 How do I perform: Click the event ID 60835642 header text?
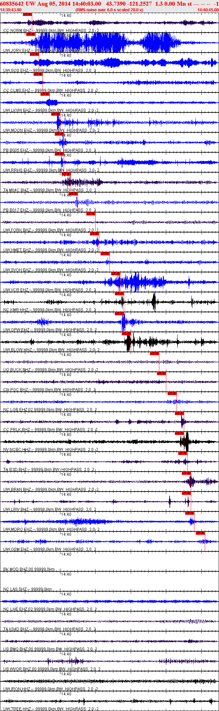[11, 4]
